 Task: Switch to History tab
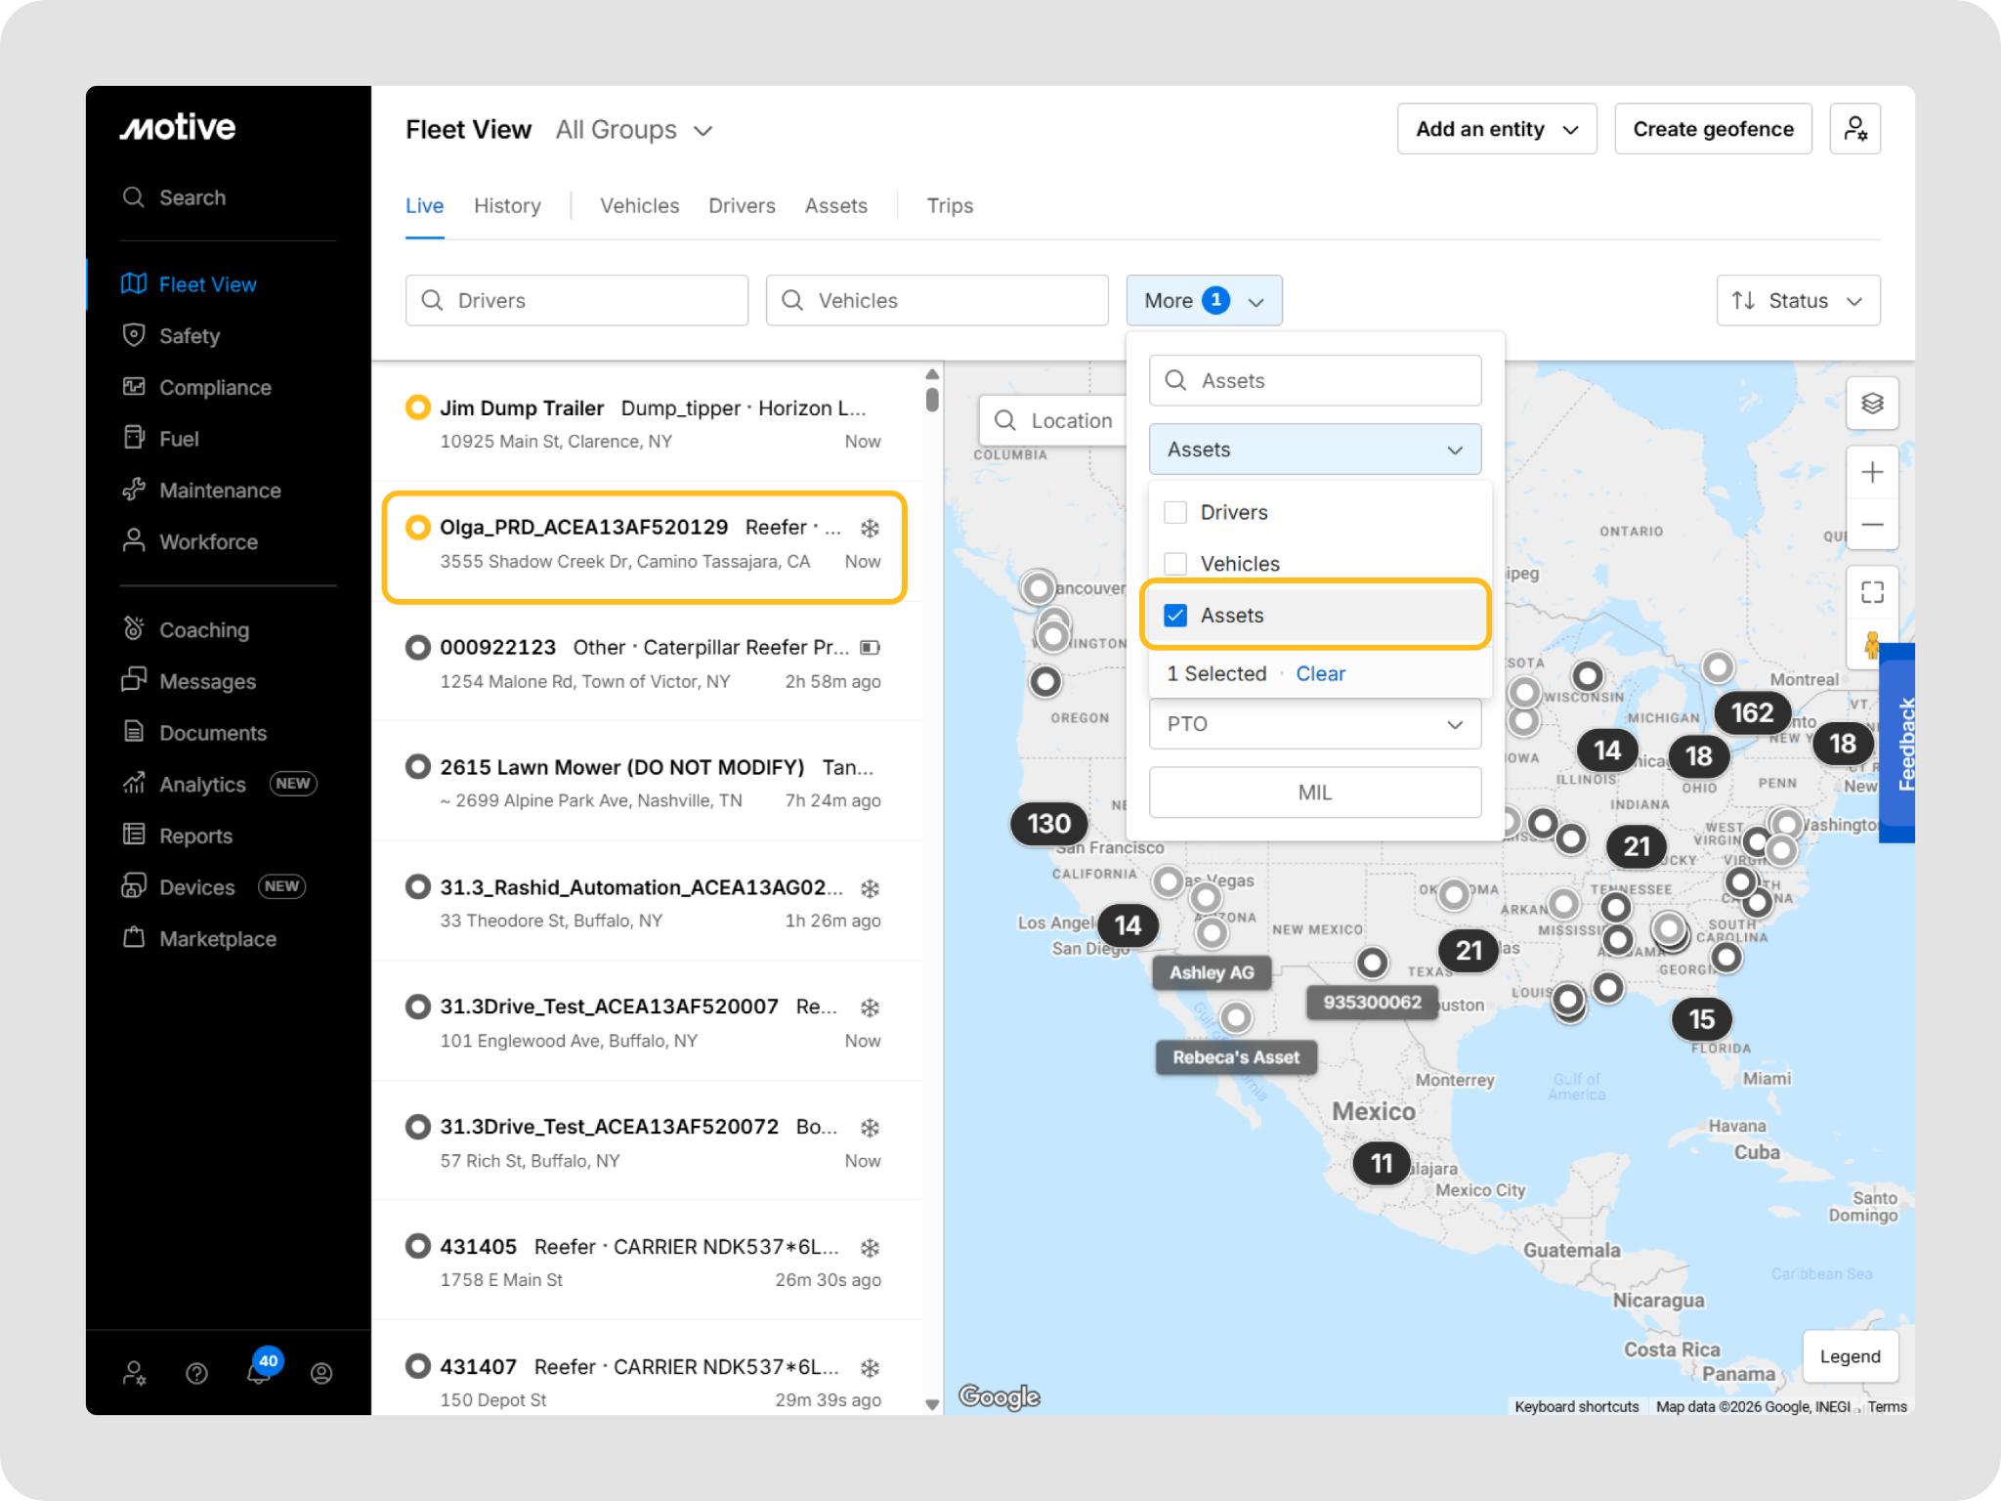pos(507,206)
